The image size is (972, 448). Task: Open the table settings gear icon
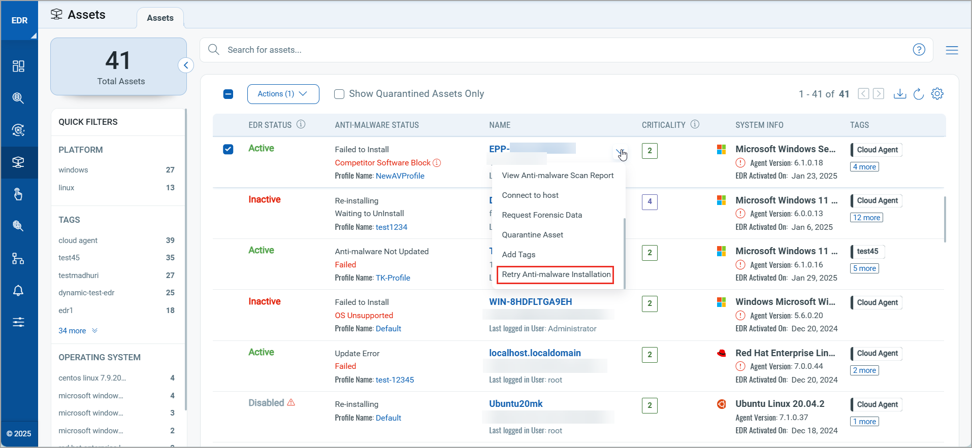coord(937,94)
